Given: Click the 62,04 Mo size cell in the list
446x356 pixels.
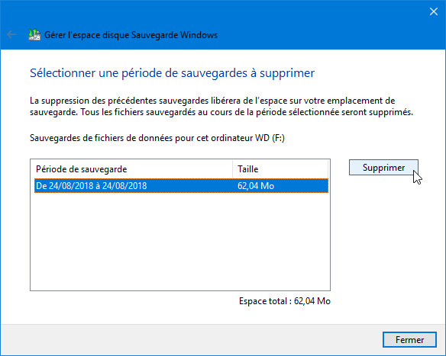Looking at the screenshot, I should [x=256, y=186].
